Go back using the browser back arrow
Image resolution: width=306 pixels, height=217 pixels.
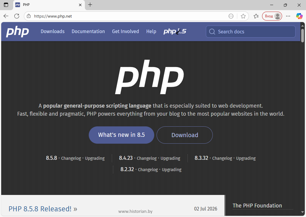click(6, 16)
